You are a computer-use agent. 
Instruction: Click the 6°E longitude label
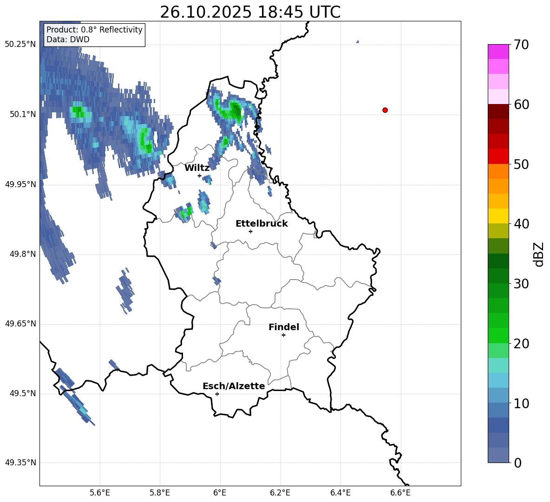coord(220,493)
